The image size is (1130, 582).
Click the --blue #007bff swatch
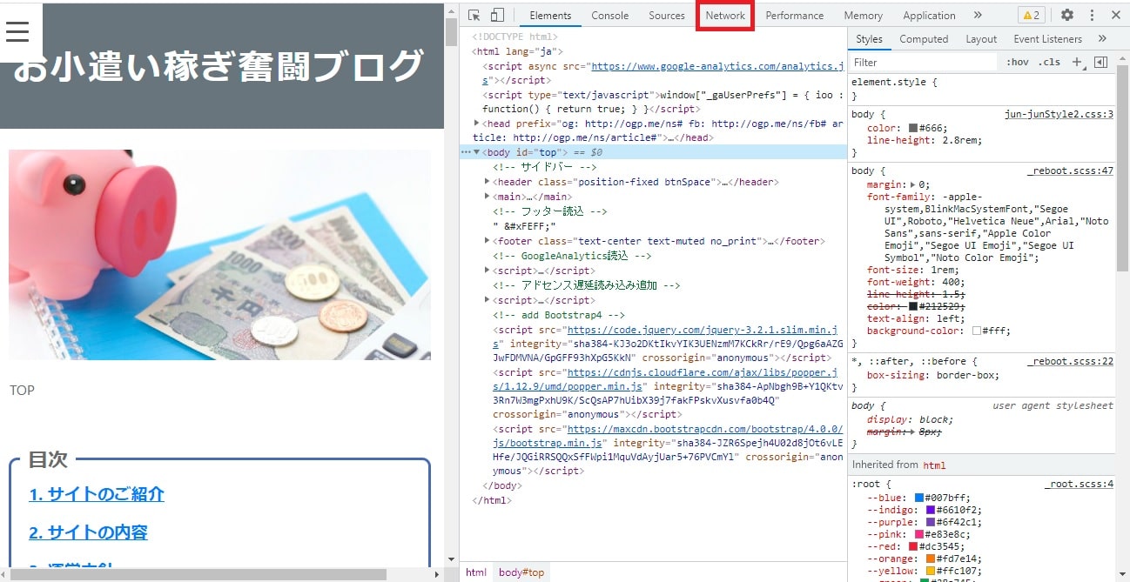pos(918,498)
